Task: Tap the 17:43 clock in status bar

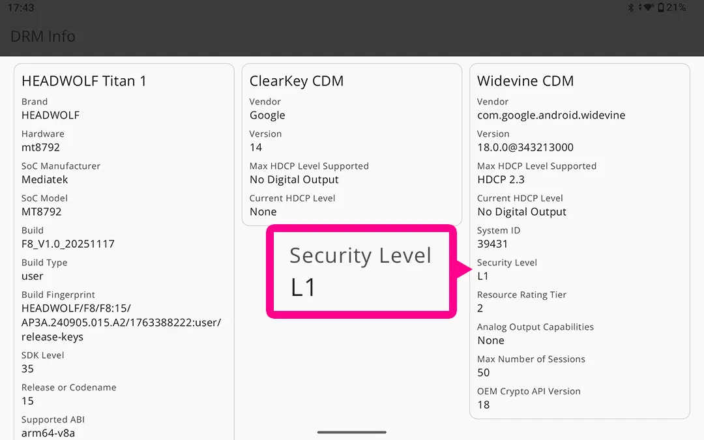Action: pos(21,8)
